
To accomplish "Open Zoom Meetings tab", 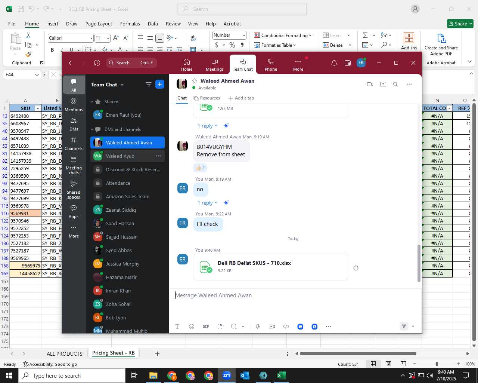I will point(214,65).
